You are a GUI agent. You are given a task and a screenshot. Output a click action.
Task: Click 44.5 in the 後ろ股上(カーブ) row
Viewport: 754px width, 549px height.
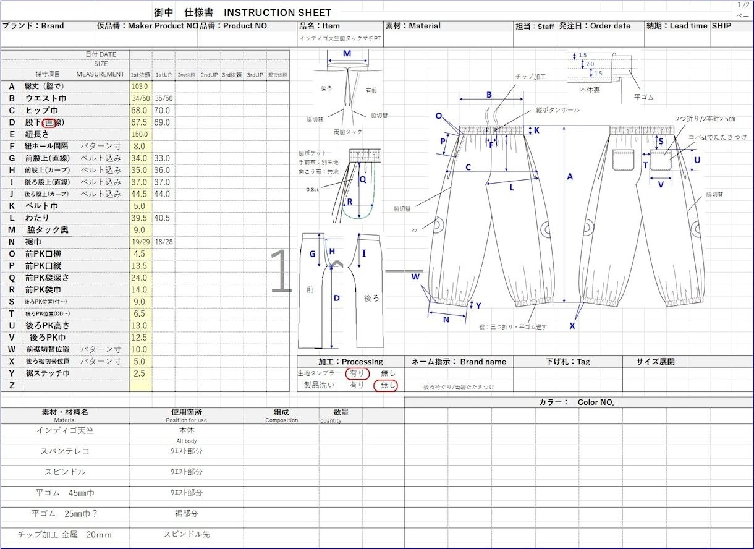(x=140, y=194)
